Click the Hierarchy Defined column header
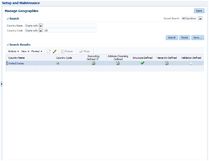 (167, 58)
